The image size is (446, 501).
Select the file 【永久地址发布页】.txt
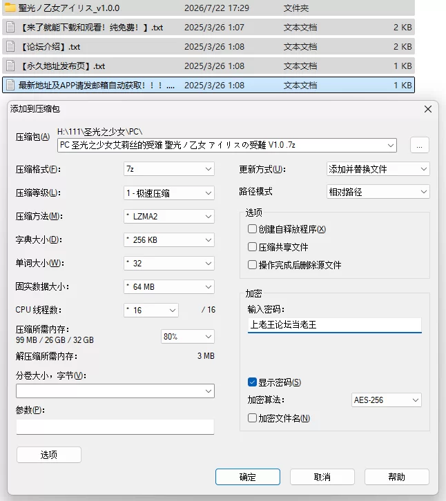209,66
